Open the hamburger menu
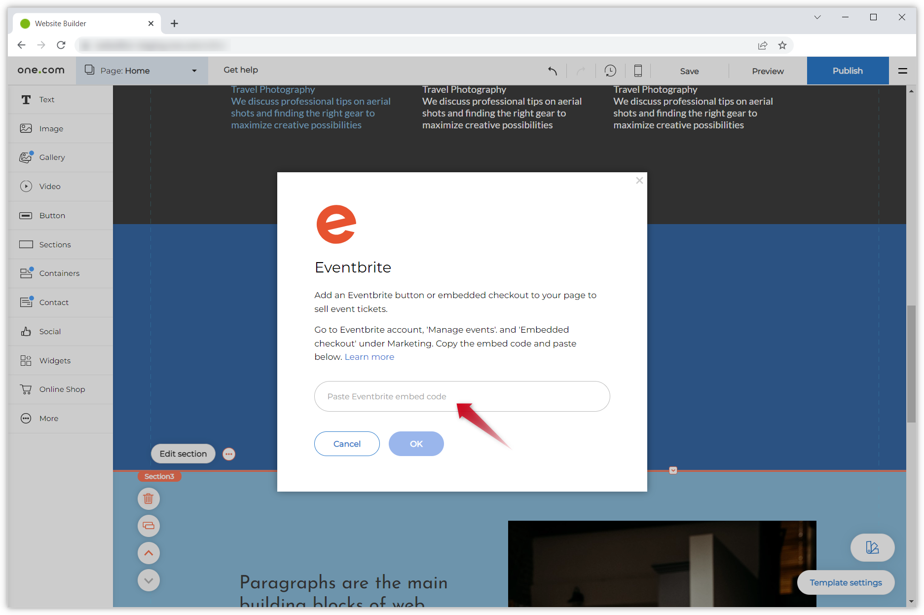The width and height of the screenshot is (924, 615). click(x=903, y=71)
